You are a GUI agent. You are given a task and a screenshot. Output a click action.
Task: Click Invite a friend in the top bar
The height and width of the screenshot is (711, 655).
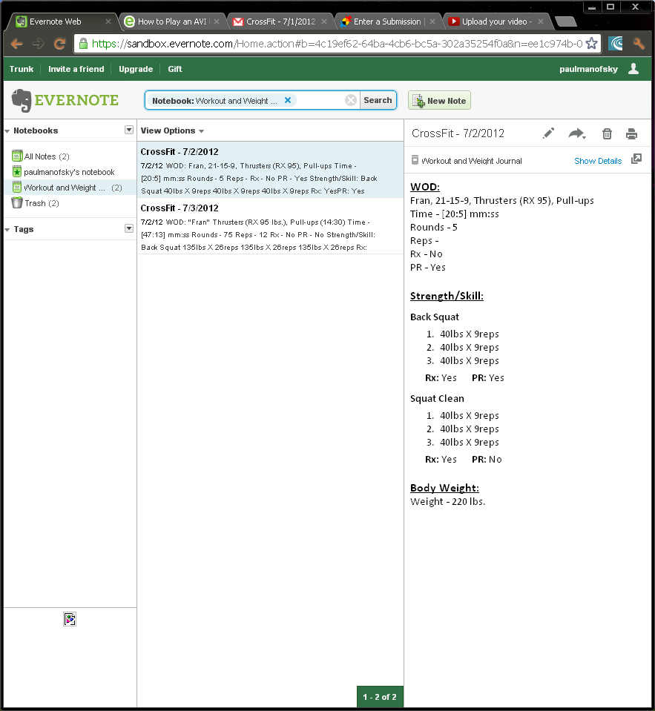(x=76, y=69)
